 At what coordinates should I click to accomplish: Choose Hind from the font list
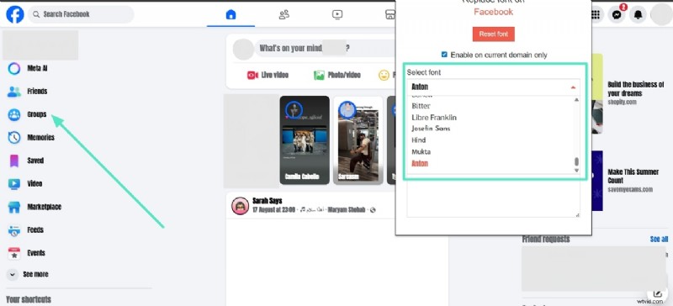tap(418, 140)
